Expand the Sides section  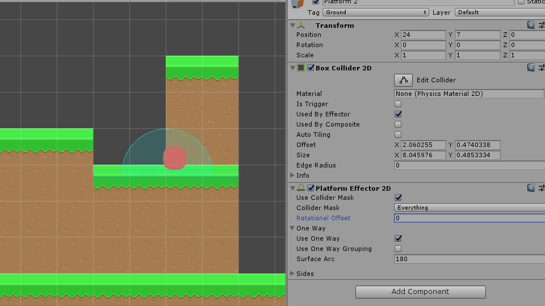click(x=293, y=274)
